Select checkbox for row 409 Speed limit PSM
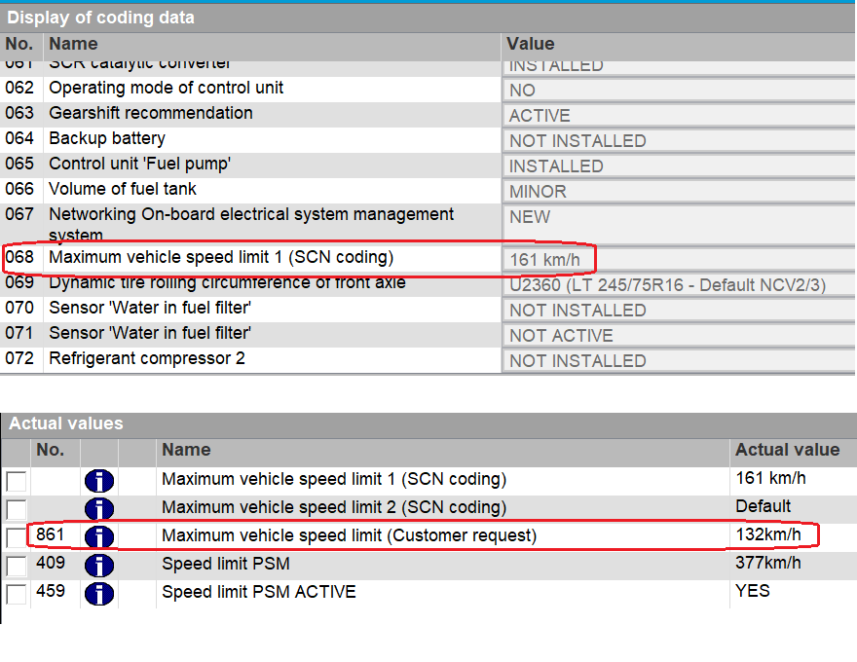This screenshot has height=662, width=857. point(17,566)
